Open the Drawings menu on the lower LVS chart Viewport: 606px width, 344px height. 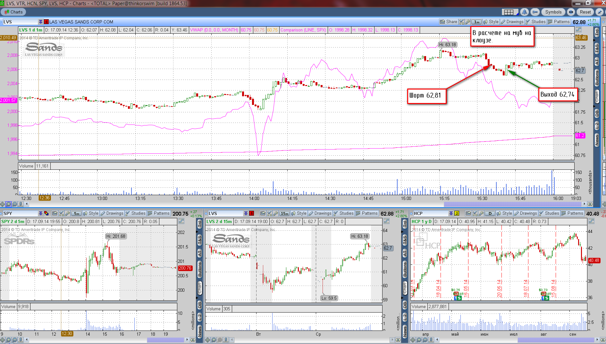click(x=320, y=213)
